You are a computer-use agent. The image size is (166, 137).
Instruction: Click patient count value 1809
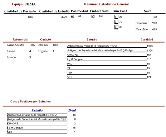click(30, 17)
